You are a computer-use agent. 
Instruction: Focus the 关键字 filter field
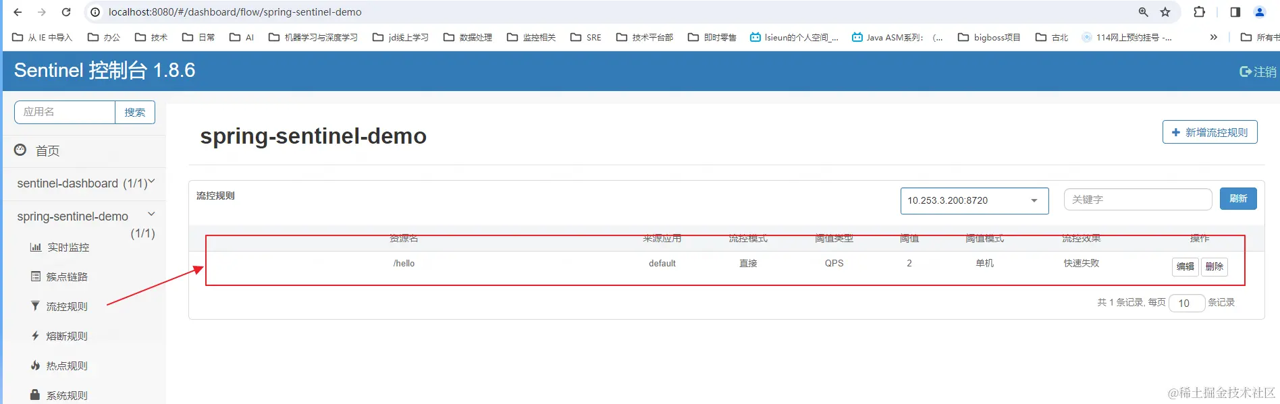(1138, 200)
